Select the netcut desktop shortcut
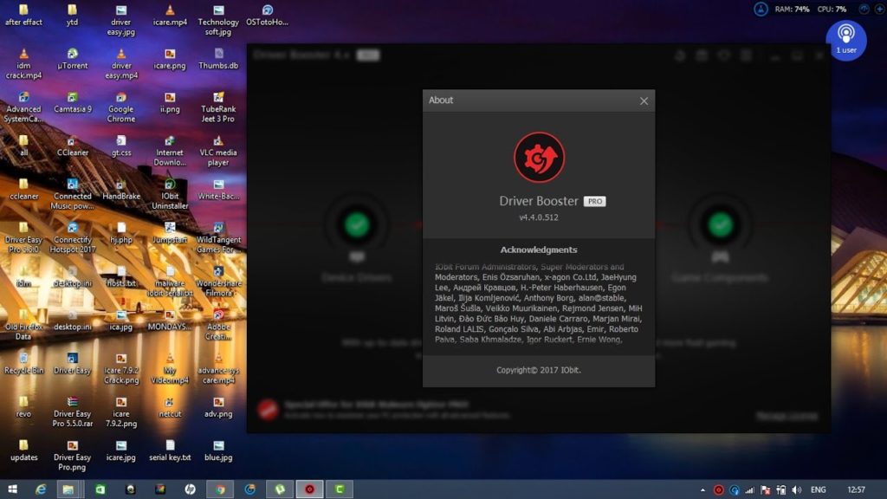 170,407
